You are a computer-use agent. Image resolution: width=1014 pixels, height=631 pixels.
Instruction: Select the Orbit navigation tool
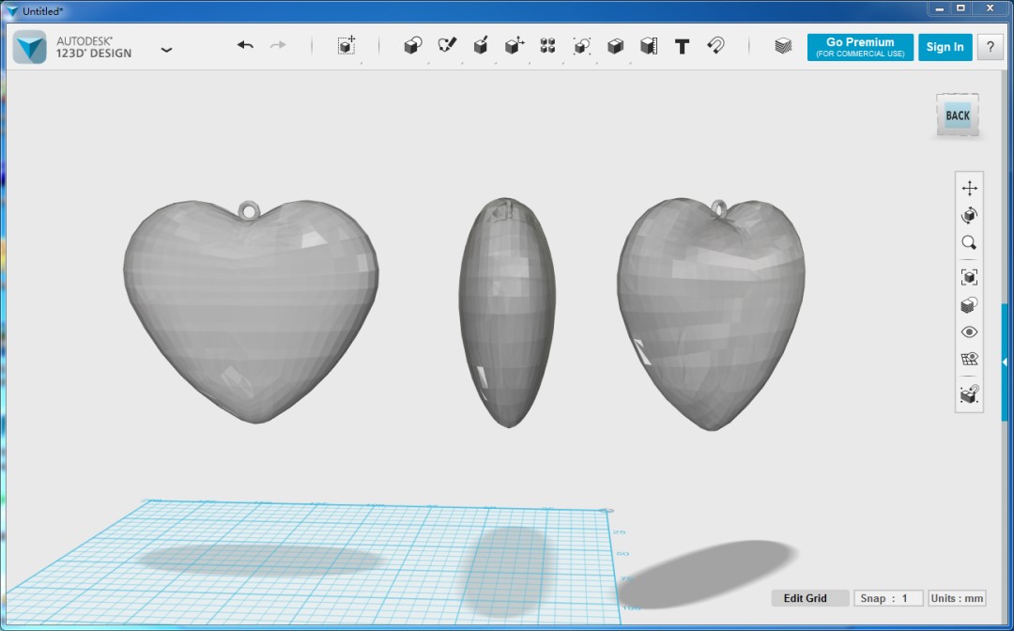pos(969,215)
